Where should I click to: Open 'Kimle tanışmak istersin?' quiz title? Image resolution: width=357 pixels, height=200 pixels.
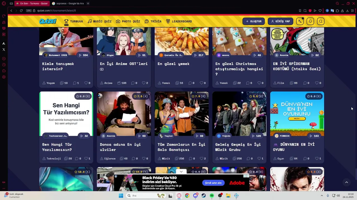click(58, 66)
